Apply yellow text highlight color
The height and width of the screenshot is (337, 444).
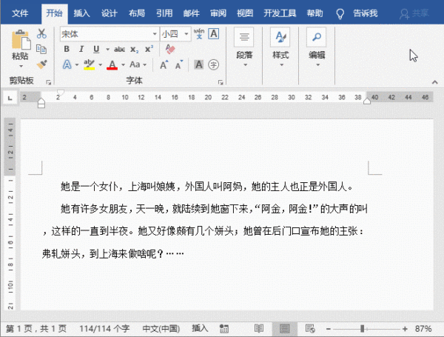(x=90, y=64)
